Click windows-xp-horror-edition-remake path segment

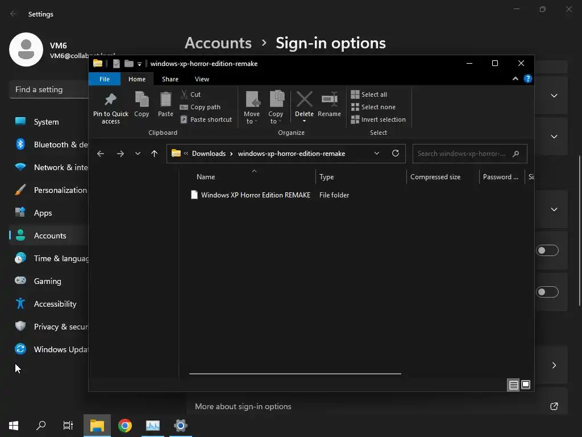(x=292, y=154)
